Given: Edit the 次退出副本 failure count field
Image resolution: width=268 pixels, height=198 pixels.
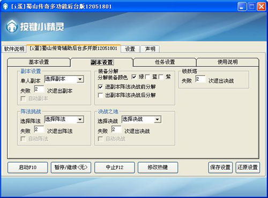Looking at the screenshot, I should tap(39, 89).
